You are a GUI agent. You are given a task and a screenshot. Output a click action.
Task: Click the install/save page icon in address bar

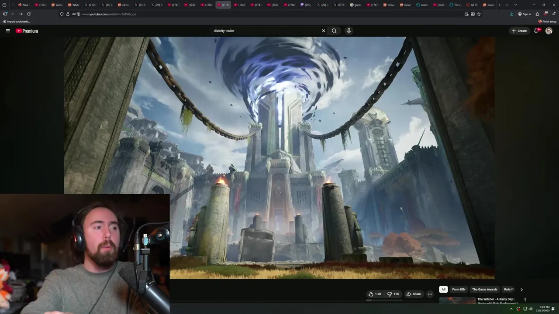click(473, 14)
